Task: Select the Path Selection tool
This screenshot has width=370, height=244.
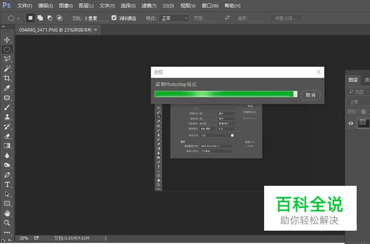Action: point(7,194)
